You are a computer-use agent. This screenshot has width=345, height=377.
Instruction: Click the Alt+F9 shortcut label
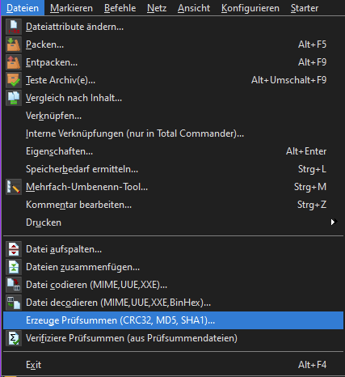pyautogui.click(x=312, y=62)
